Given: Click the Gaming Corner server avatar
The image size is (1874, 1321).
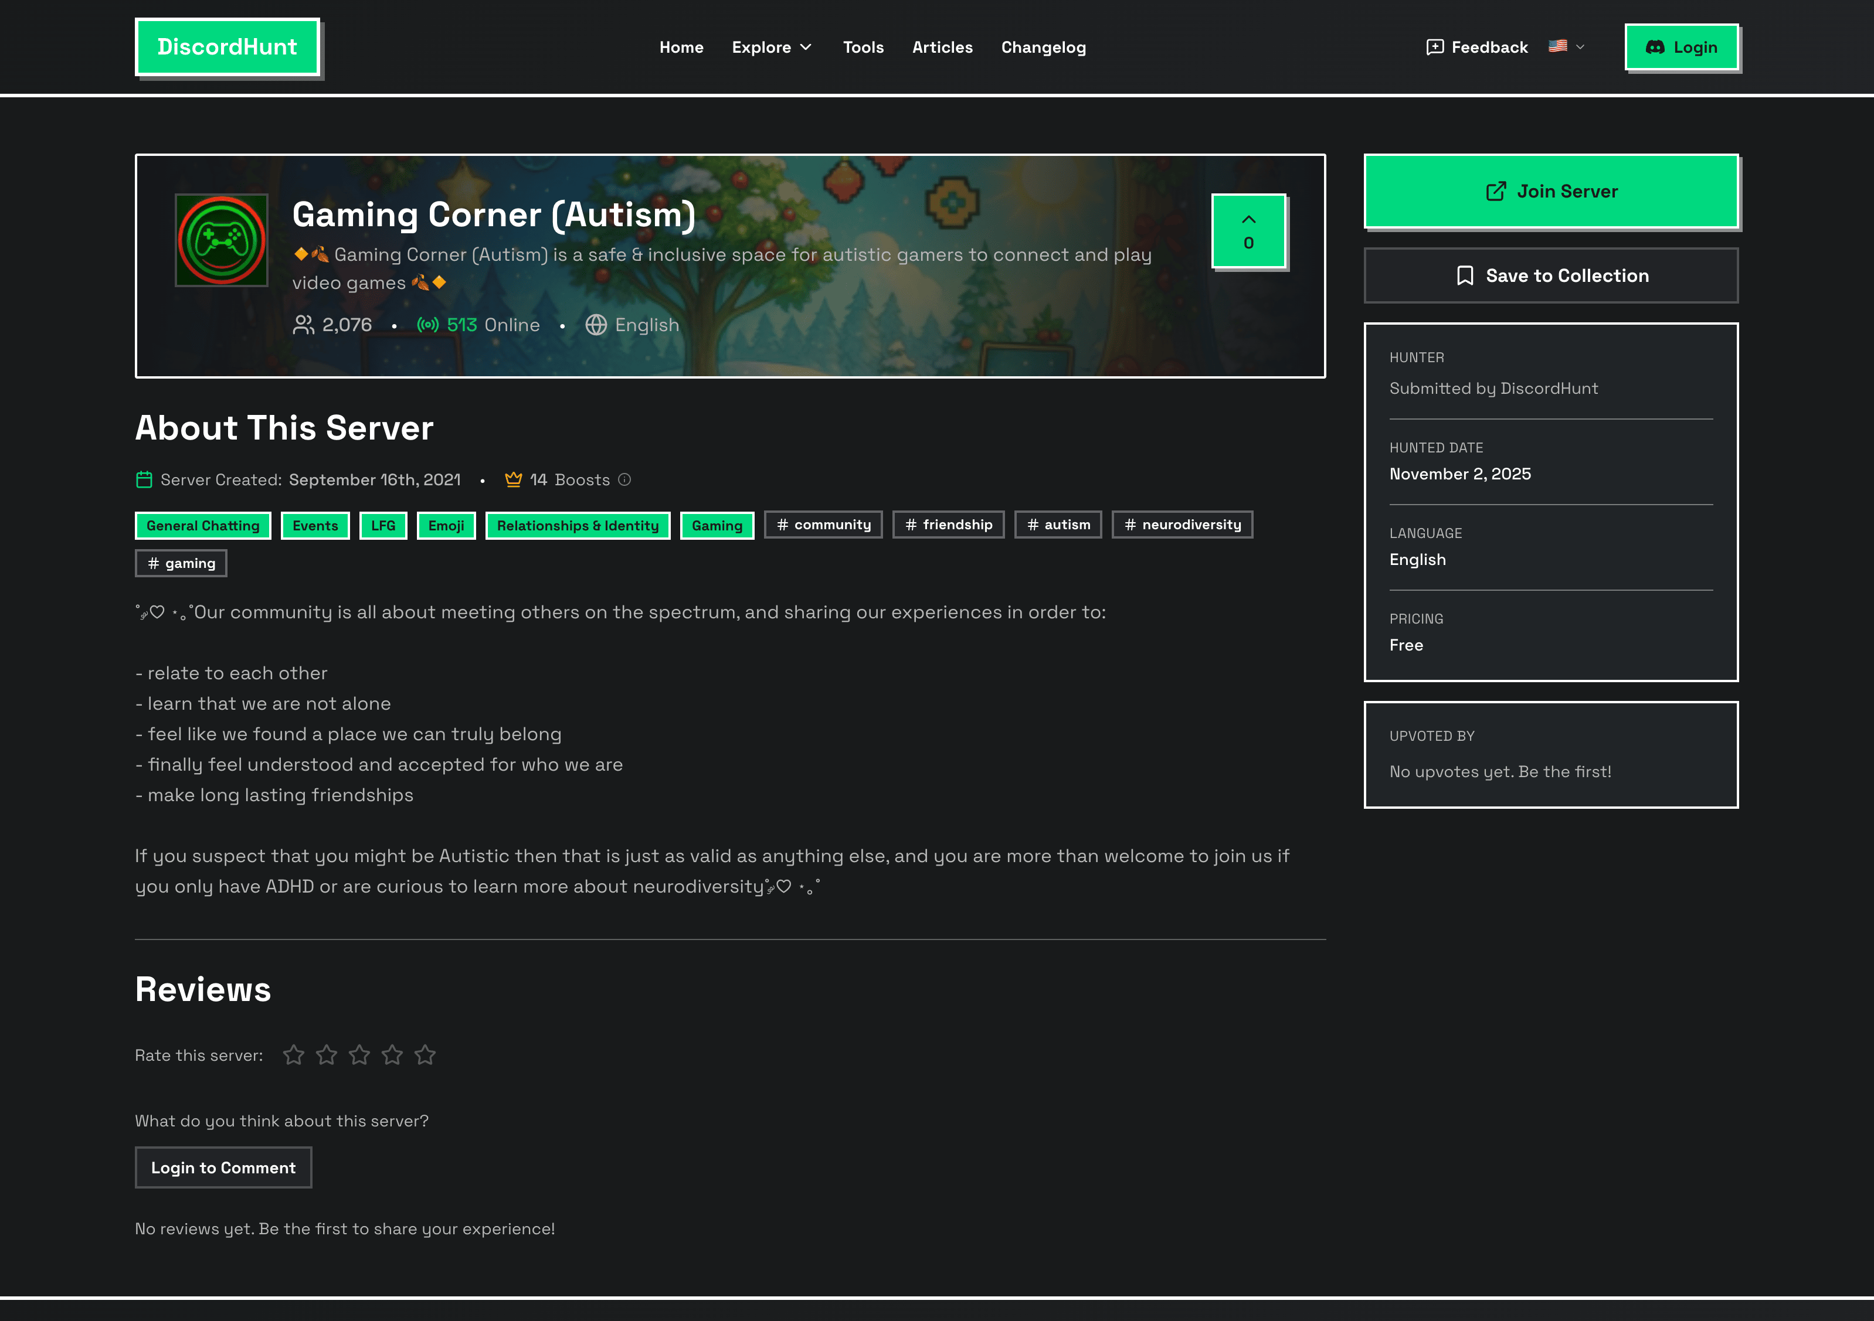Looking at the screenshot, I should [x=220, y=240].
